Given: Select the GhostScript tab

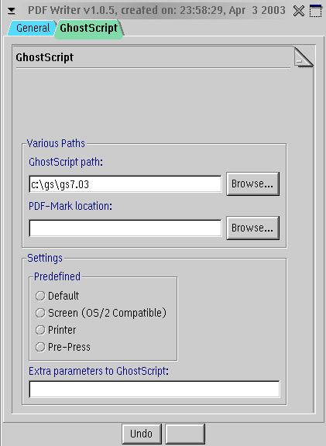Looking at the screenshot, I should (x=89, y=28).
